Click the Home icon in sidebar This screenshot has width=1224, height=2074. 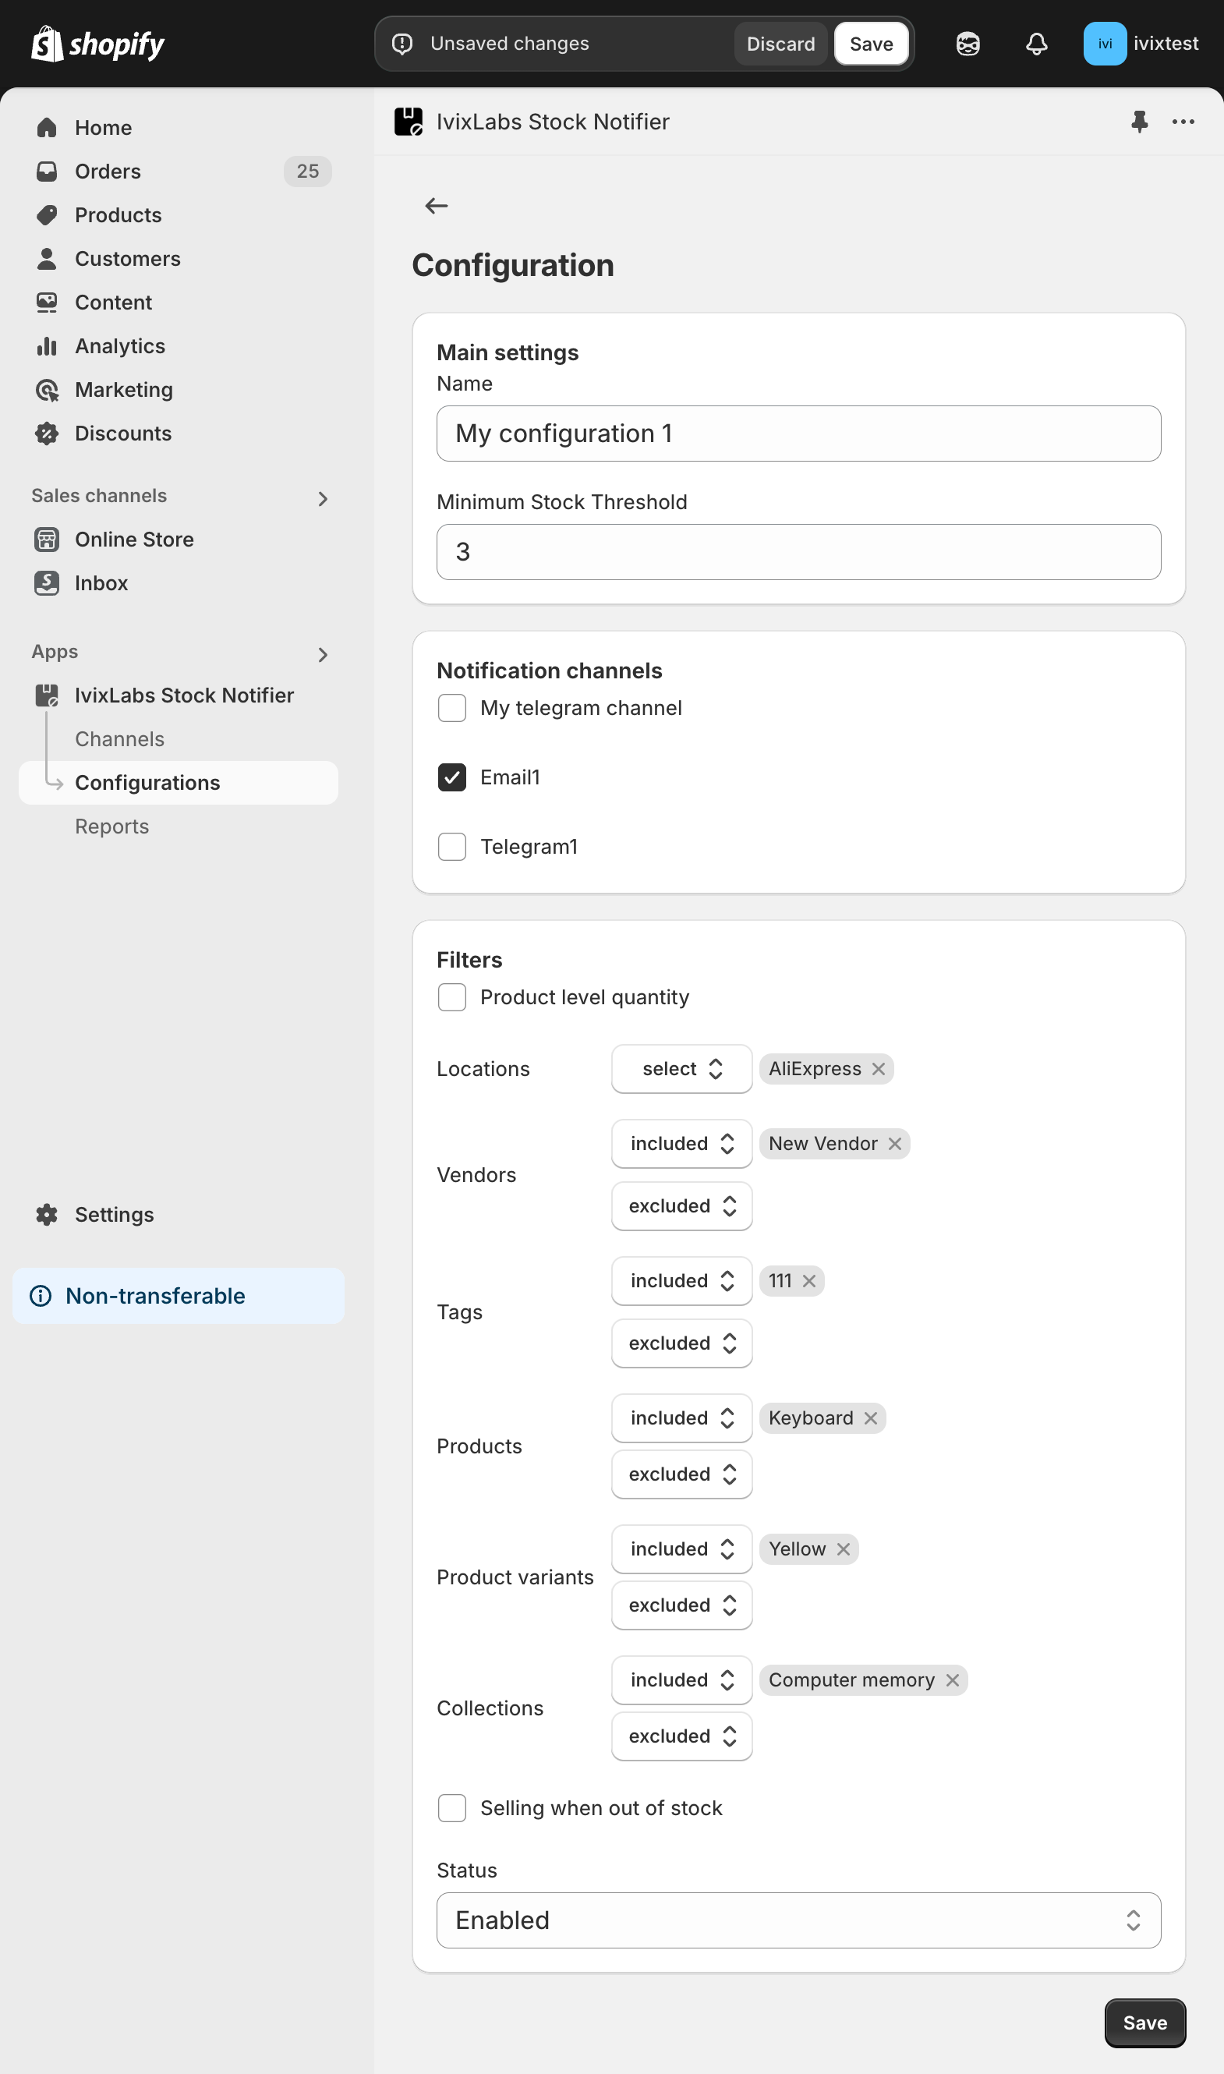(47, 128)
